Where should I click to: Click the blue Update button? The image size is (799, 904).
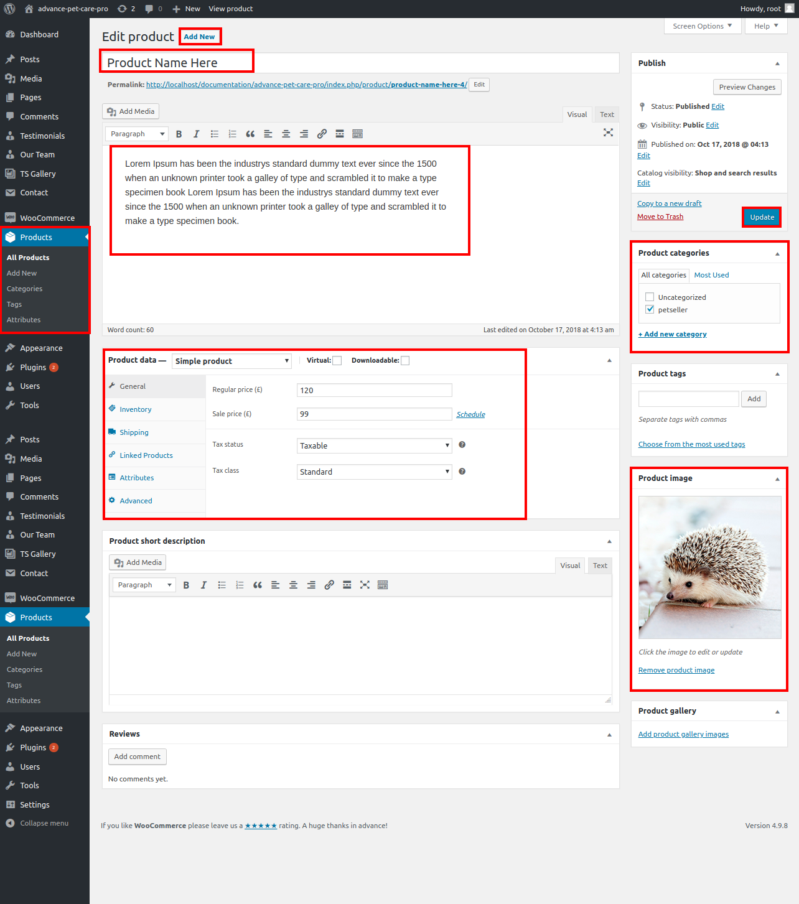[x=762, y=217]
